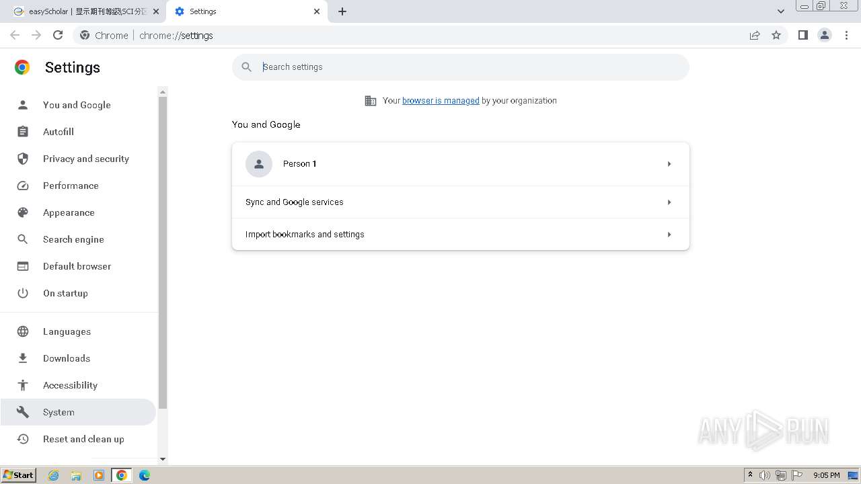This screenshot has height=484, width=861.
Task: Open Import bookmarks and settings text
Action: tap(305, 235)
